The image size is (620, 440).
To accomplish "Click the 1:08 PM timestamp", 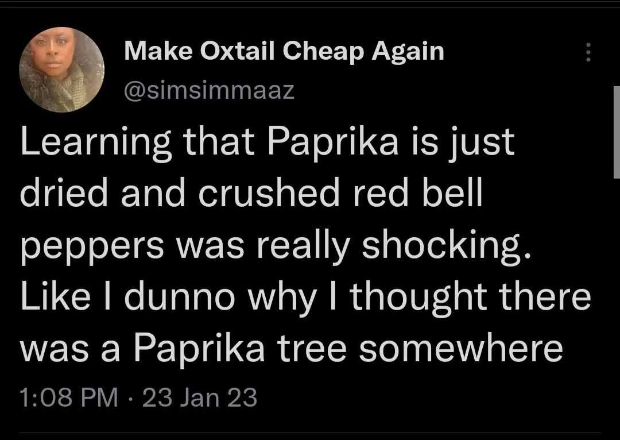I will point(69,397).
